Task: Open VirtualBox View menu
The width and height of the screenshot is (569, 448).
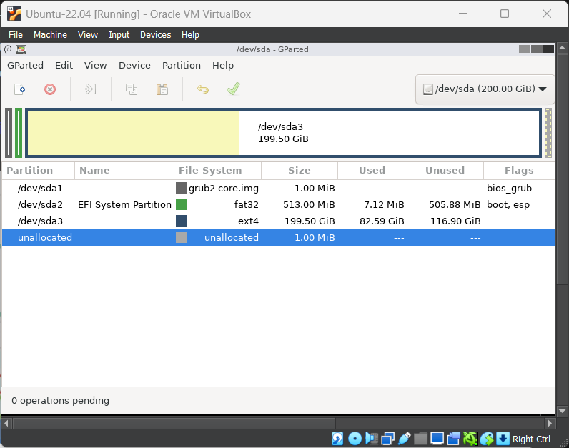Action: [88, 35]
